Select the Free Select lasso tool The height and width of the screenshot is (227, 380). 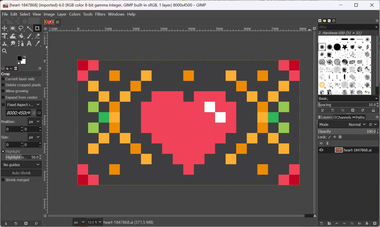pos(21,28)
